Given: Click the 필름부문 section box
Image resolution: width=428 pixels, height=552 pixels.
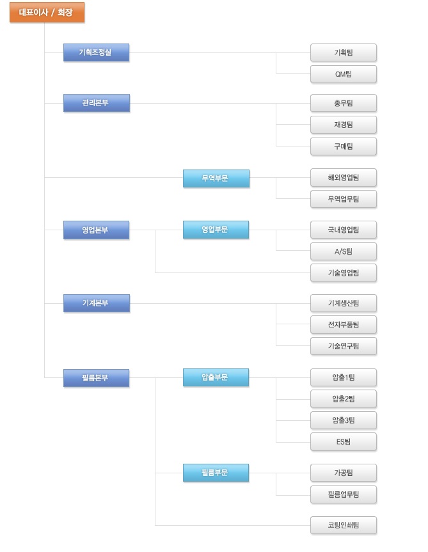Looking at the screenshot, I should (x=216, y=473).
